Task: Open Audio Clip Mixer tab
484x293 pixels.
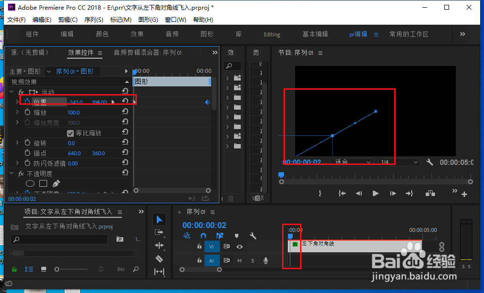Action: pyautogui.click(x=148, y=53)
